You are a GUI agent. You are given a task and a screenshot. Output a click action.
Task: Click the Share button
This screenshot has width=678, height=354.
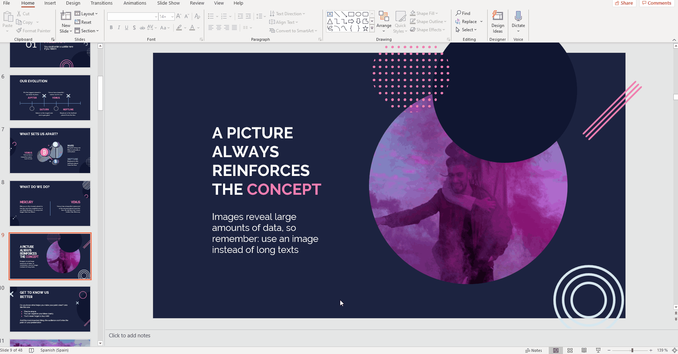pos(624,3)
